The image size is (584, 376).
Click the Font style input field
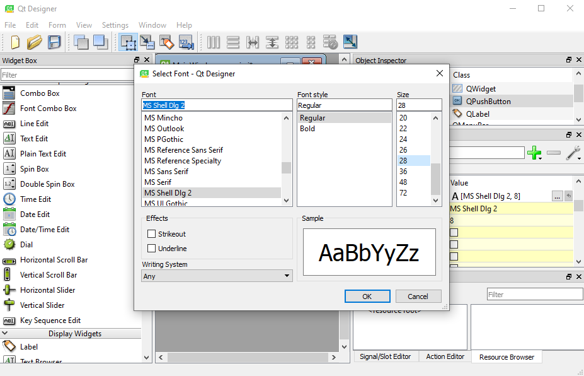(345, 105)
